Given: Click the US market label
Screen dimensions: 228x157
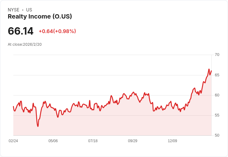Looking at the screenshot, I should pos(29,10).
